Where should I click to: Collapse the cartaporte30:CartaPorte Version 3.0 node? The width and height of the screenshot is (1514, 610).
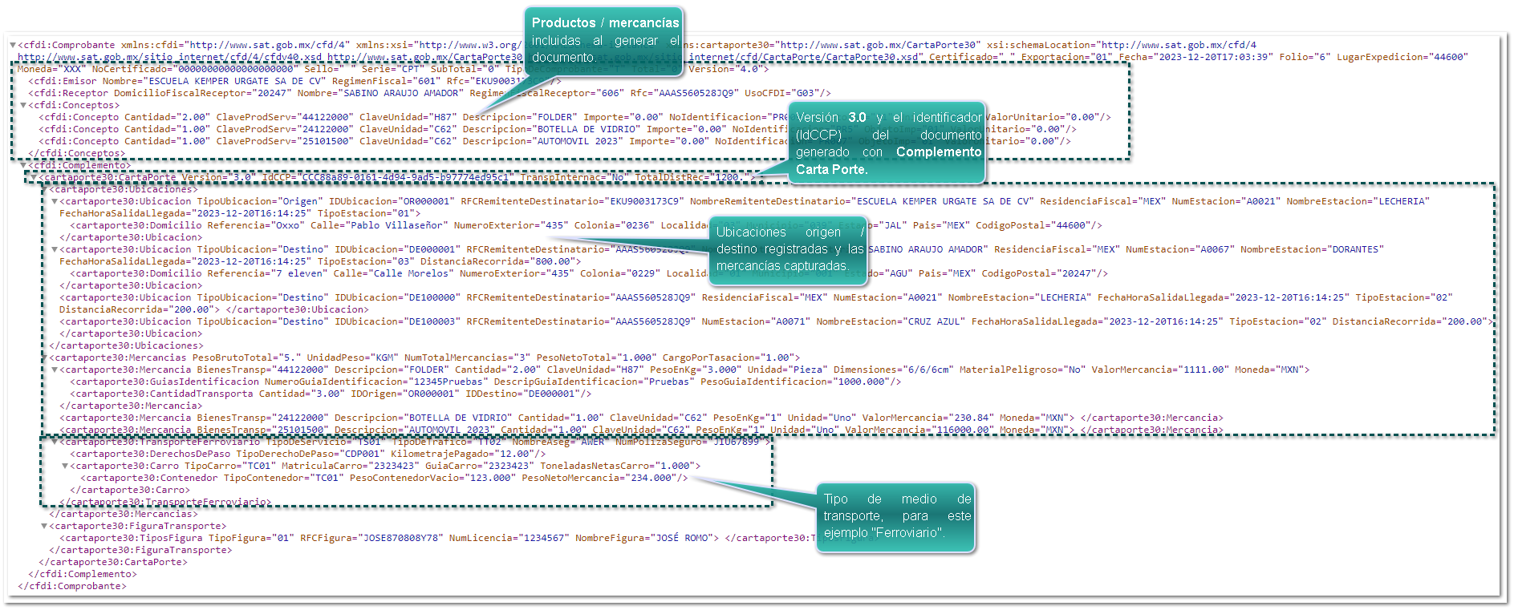click(x=34, y=177)
